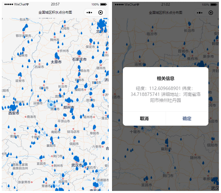This screenshot has width=221, height=193.
Task: Click the coordinates and address text in dialog
Action: point(165,94)
